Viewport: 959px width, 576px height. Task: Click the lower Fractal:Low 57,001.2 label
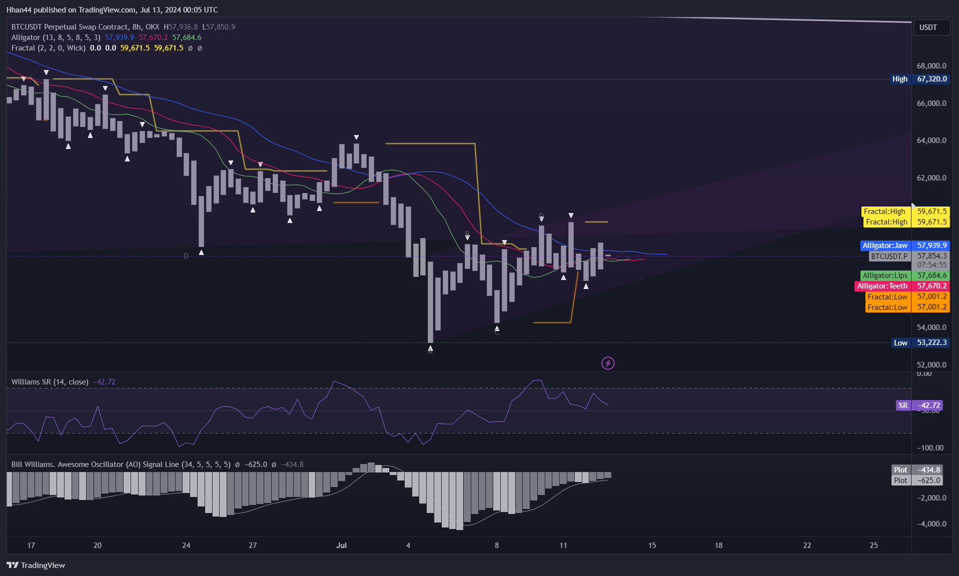pos(907,307)
